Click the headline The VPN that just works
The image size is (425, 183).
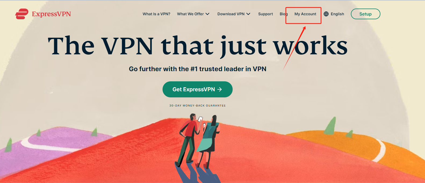(198, 46)
